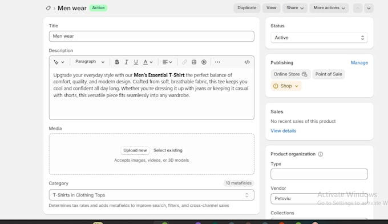Open text alignment options
Viewport: 388px width, 224px height.
pos(167,62)
